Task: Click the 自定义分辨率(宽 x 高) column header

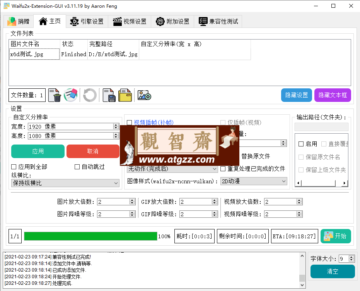Action: click(195, 44)
